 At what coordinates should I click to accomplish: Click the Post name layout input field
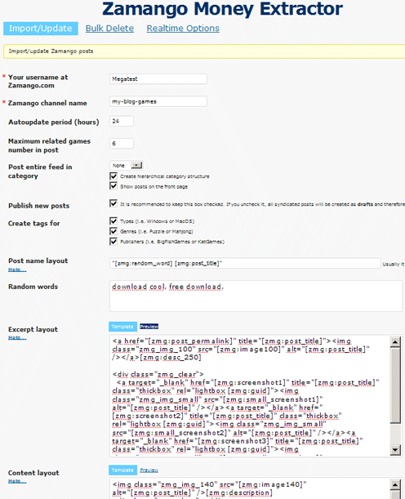pyautogui.click(x=245, y=263)
